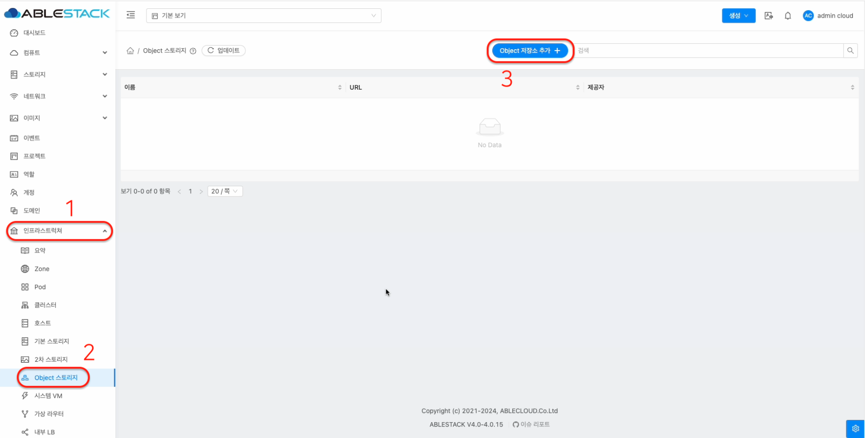The width and height of the screenshot is (865, 438).
Task: Open the 이슈 리포트 link
Action: click(x=531, y=425)
